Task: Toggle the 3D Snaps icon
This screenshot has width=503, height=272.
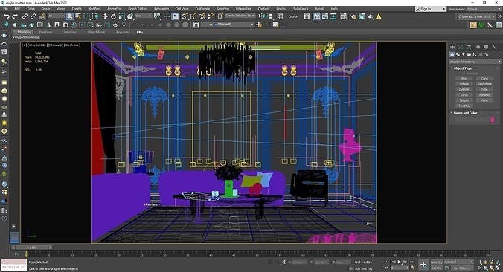Action: (185, 16)
